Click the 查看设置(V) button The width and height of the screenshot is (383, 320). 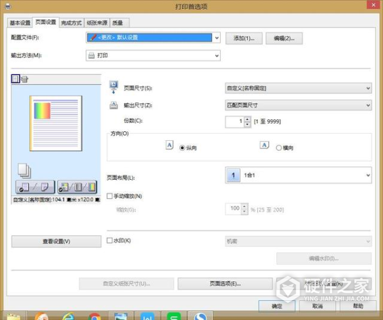[56, 242]
